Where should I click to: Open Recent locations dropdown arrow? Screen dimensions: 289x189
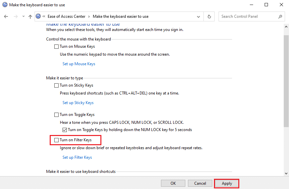click(x=23, y=16)
